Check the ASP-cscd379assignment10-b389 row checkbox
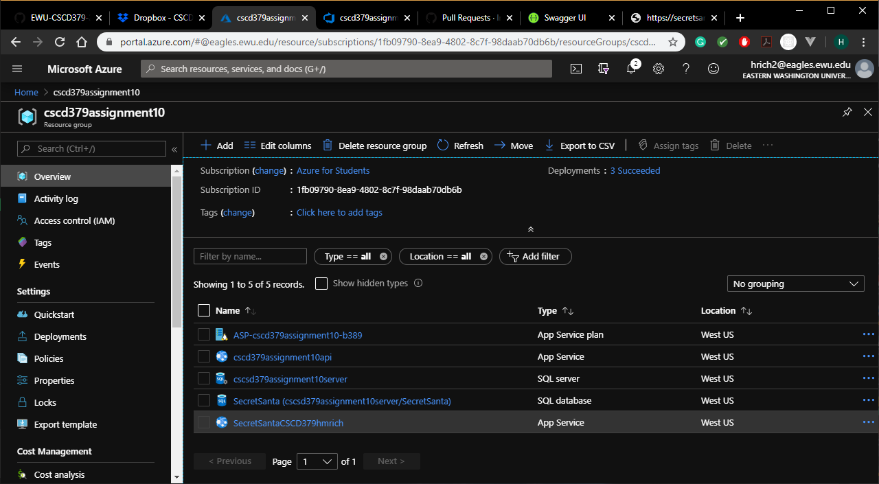This screenshot has width=879, height=484. pos(204,334)
